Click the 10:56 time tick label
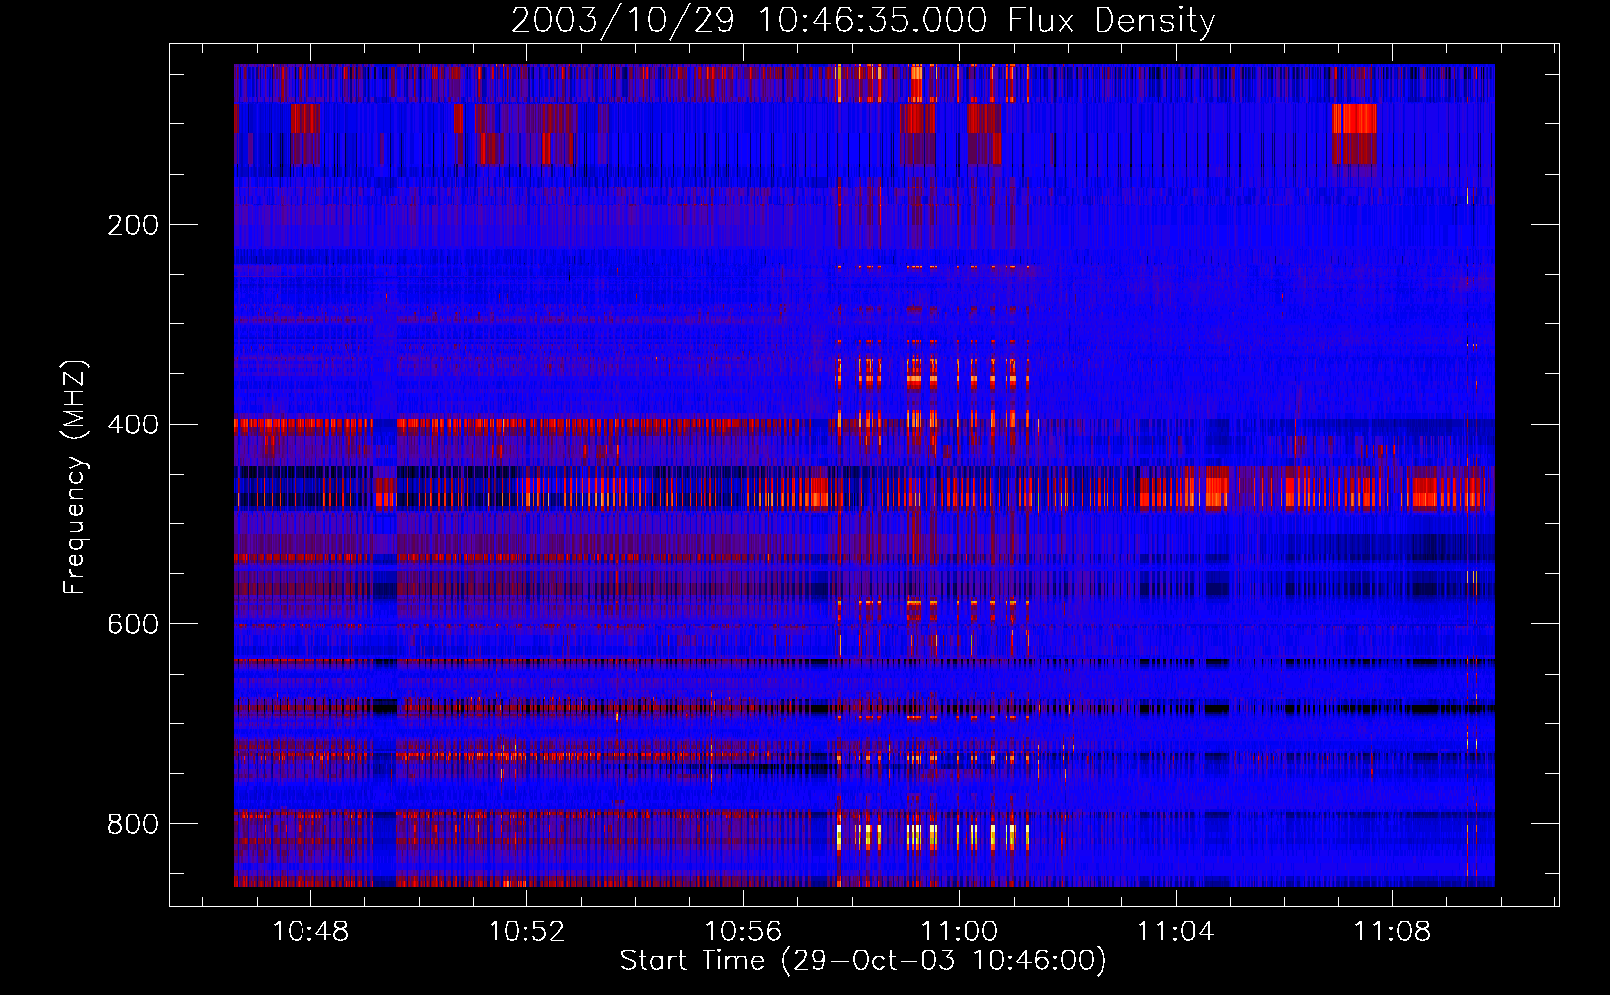 point(743,932)
